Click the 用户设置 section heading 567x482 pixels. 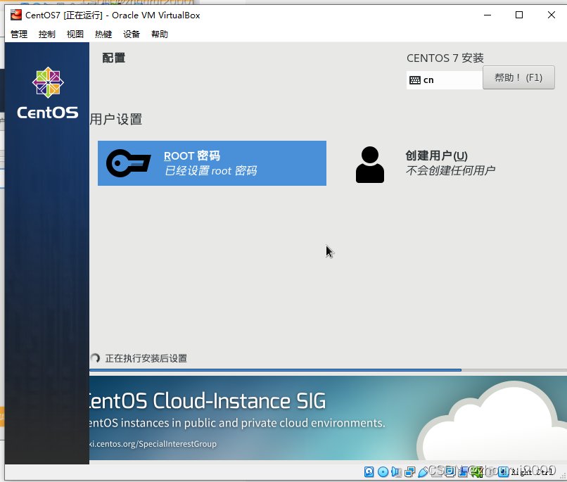116,120
